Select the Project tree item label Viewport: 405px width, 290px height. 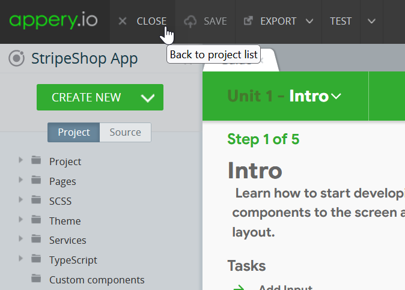click(65, 162)
